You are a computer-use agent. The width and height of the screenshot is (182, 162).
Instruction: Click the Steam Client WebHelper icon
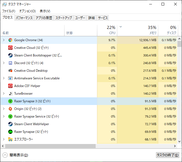pos(10,124)
